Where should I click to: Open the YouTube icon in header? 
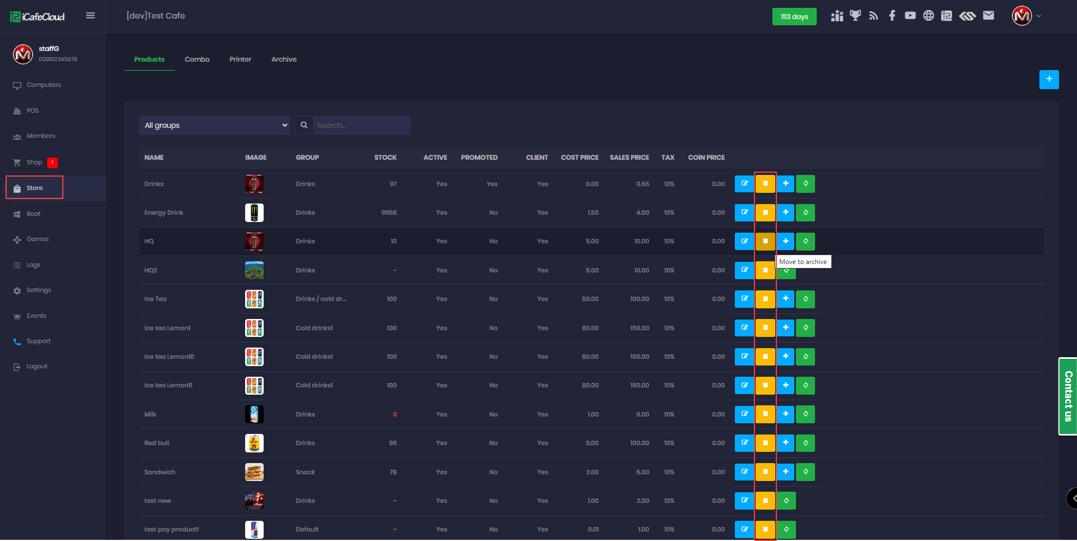(x=910, y=16)
